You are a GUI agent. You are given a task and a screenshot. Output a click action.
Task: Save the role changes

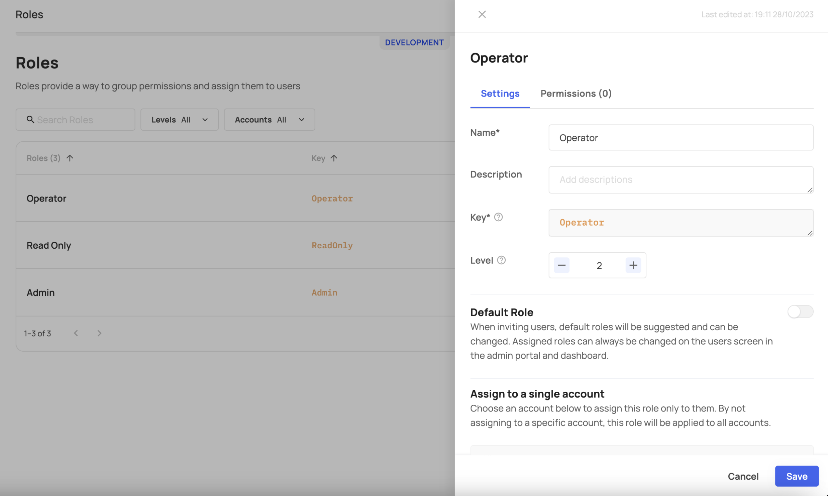point(797,476)
